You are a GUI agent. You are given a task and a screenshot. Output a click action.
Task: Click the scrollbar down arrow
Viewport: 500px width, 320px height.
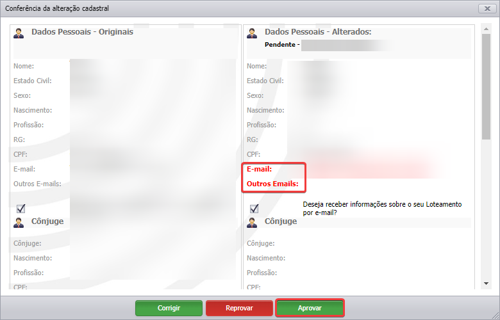click(x=486, y=283)
